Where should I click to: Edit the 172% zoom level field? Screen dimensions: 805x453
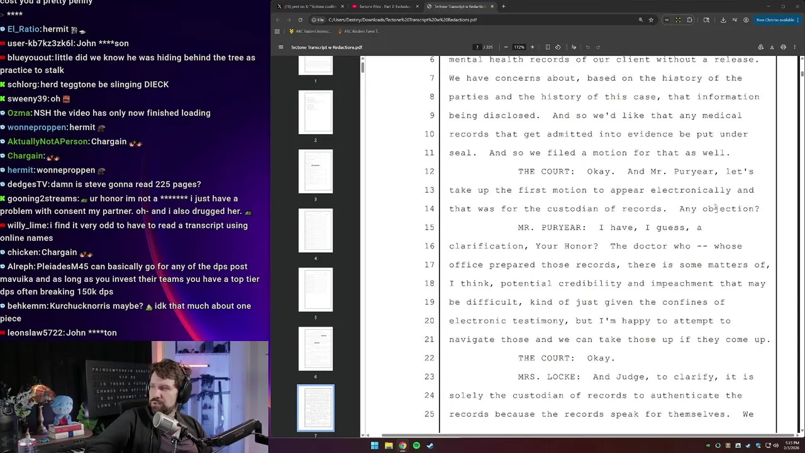click(519, 47)
